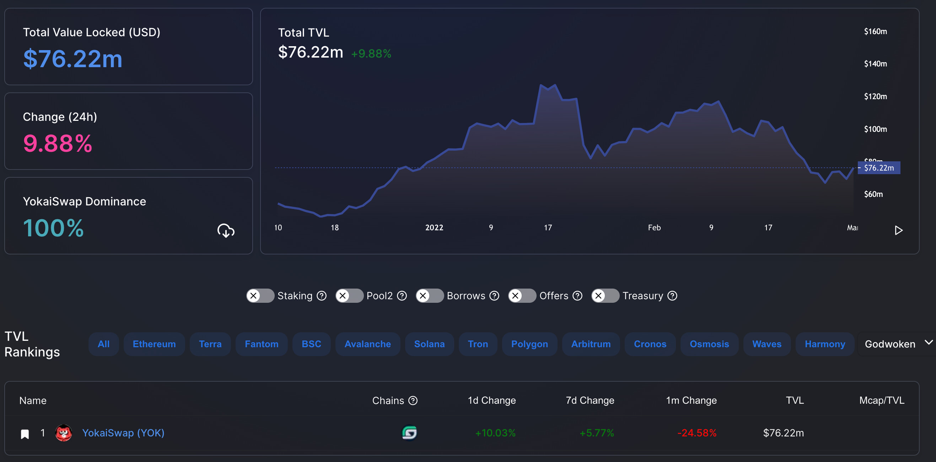
Task: Sort table by TVL column header
Action: pyautogui.click(x=794, y=400)
